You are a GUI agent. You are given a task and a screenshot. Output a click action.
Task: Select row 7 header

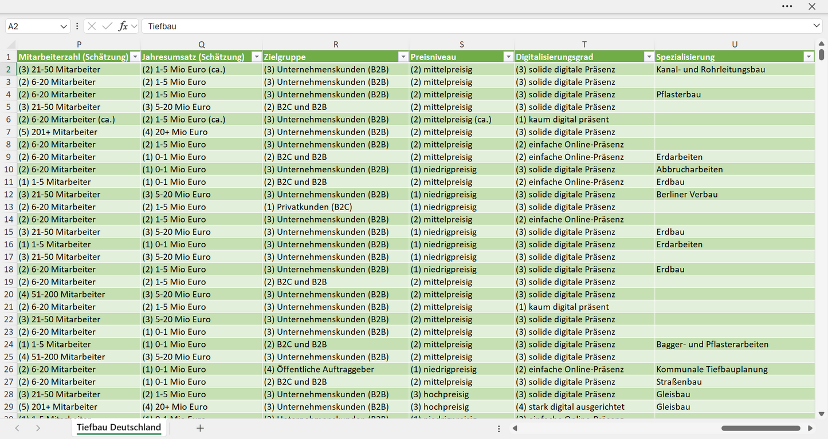coord(9,132)
